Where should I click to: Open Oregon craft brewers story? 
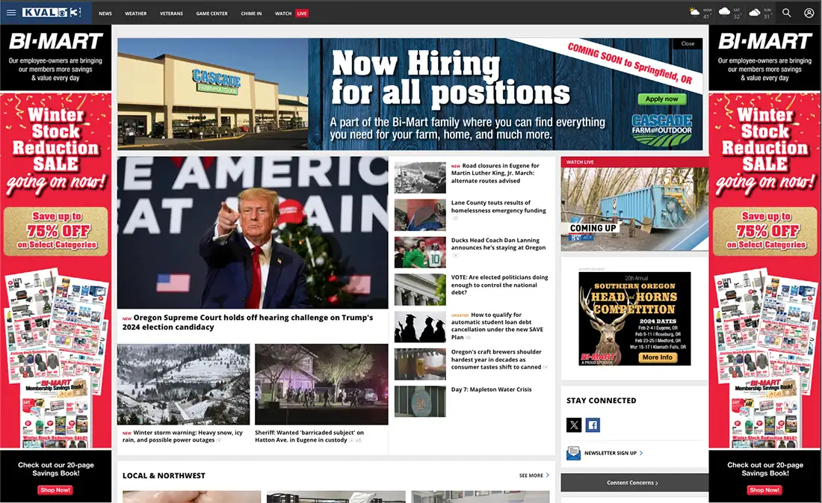click(x=496, y=359)
